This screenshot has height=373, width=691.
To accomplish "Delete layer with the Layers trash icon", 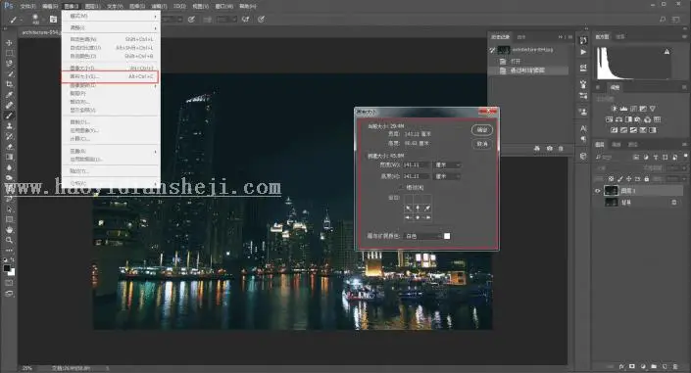I will coord(675,366).
